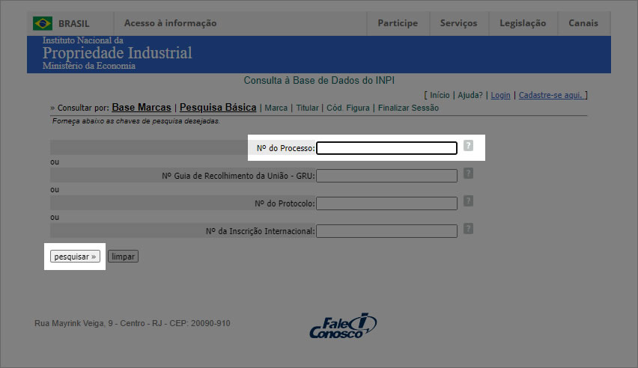Image resolution: width=638 pixels, height=368 pixels.
Task: Open help icon for GRU number field
Action: point(468,174)
